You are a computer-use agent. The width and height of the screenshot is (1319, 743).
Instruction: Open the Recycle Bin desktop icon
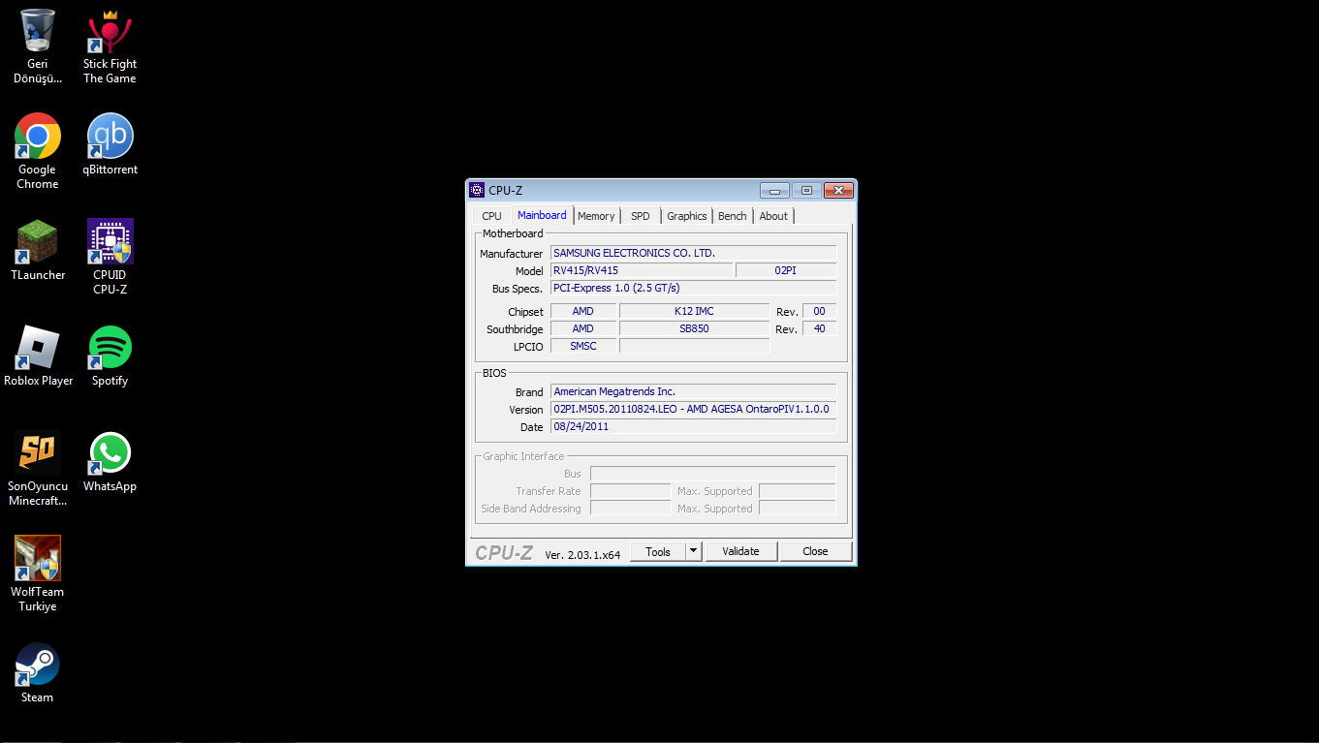point(38,46)
